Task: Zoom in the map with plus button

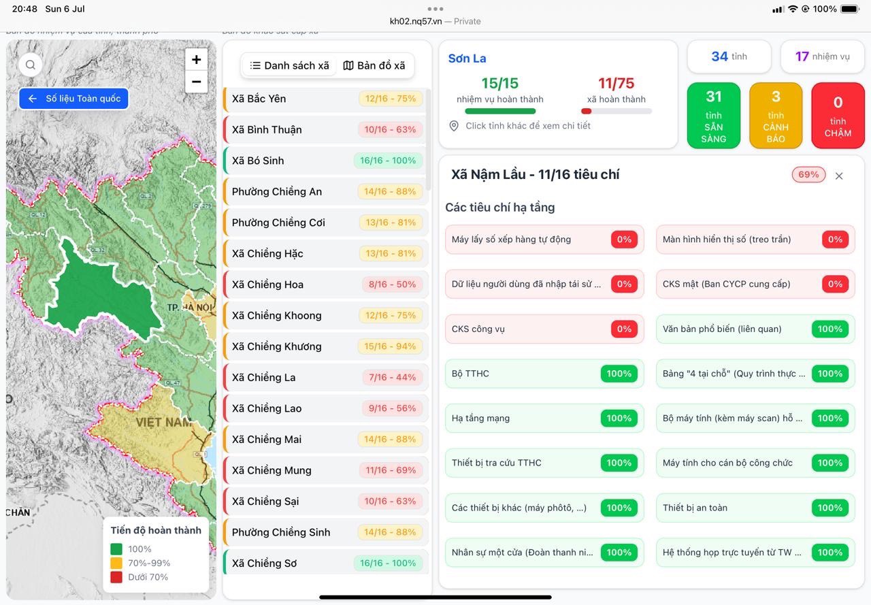Action: pyautogui.click(x=196, y=60)
